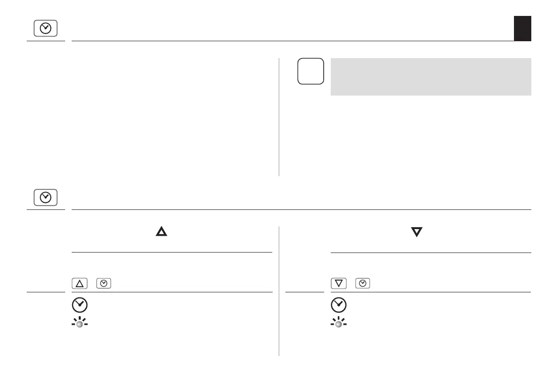Select the bold up triangle heading
Screen dimensions: 558x372
tap(162, 232)
